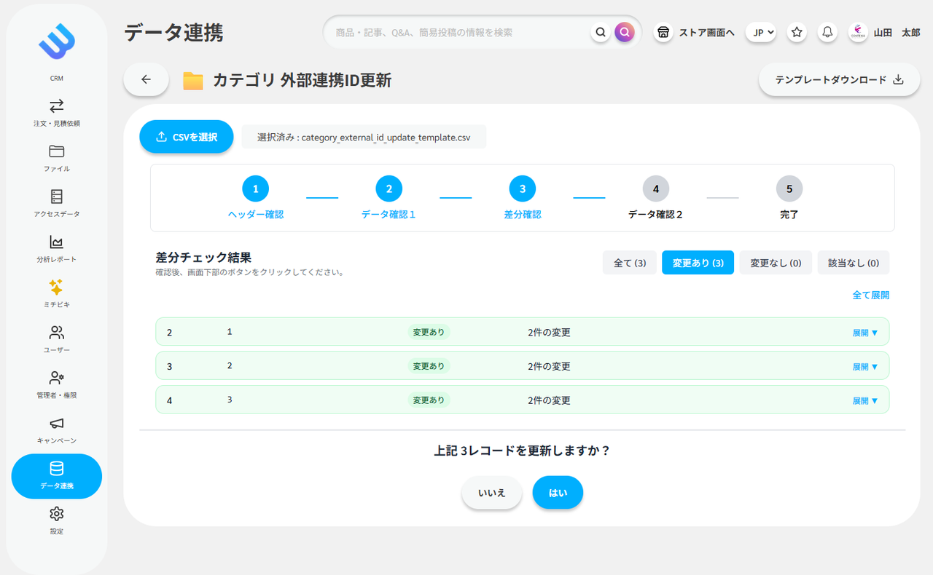Viewport: 933px width, 575px height.
Task: Click the favorites star icon
Action: click(796, 32)
